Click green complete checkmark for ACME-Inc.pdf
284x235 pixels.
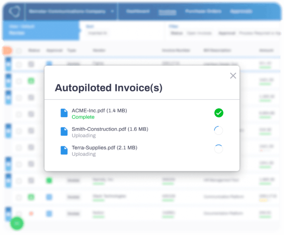(219, 113)
